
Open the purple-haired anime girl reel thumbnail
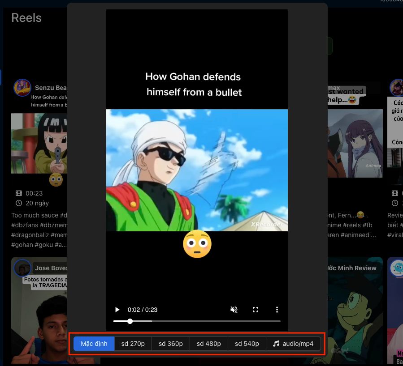point(355,143)
